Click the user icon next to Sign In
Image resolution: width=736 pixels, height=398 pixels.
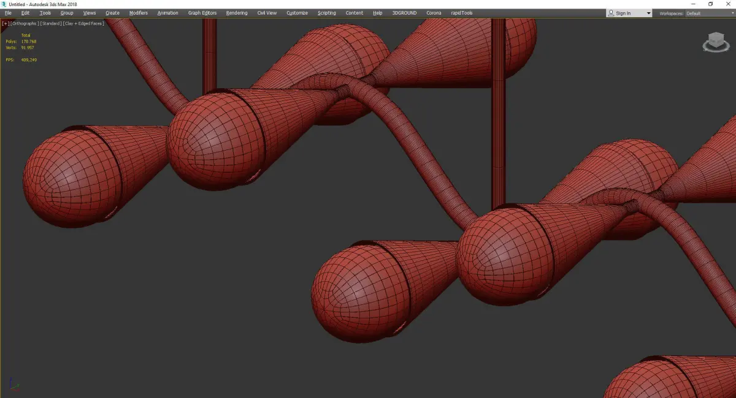tap(611, 13)
